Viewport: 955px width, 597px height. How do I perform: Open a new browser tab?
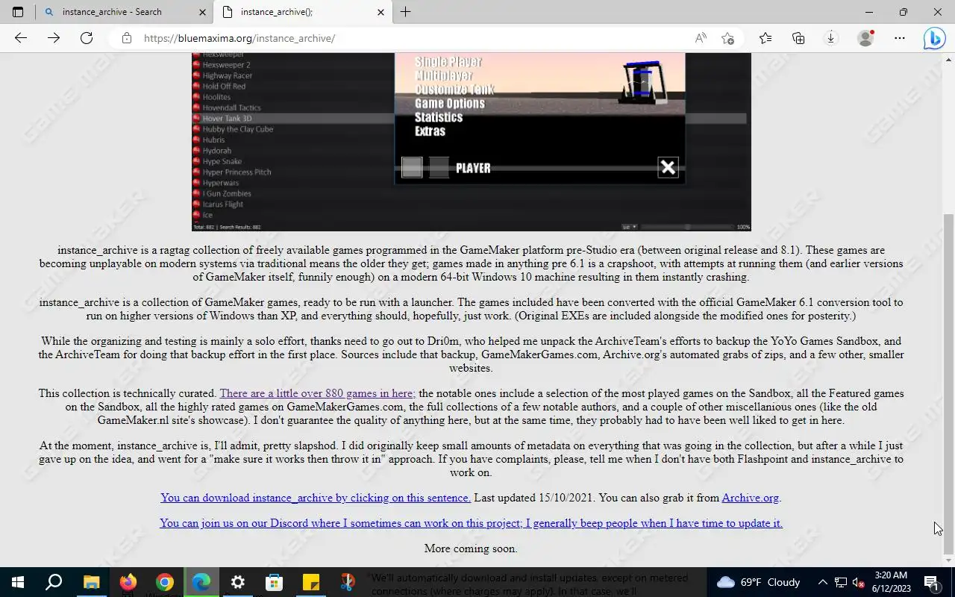click(406, 12)
